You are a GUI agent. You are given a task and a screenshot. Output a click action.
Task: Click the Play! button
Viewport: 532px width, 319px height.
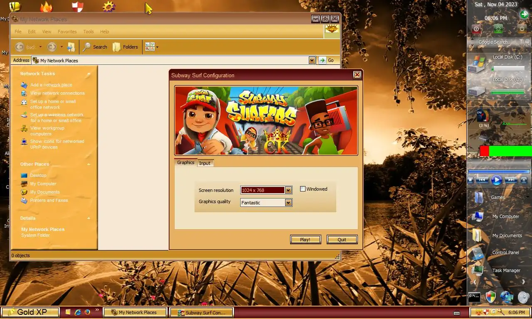305,240
